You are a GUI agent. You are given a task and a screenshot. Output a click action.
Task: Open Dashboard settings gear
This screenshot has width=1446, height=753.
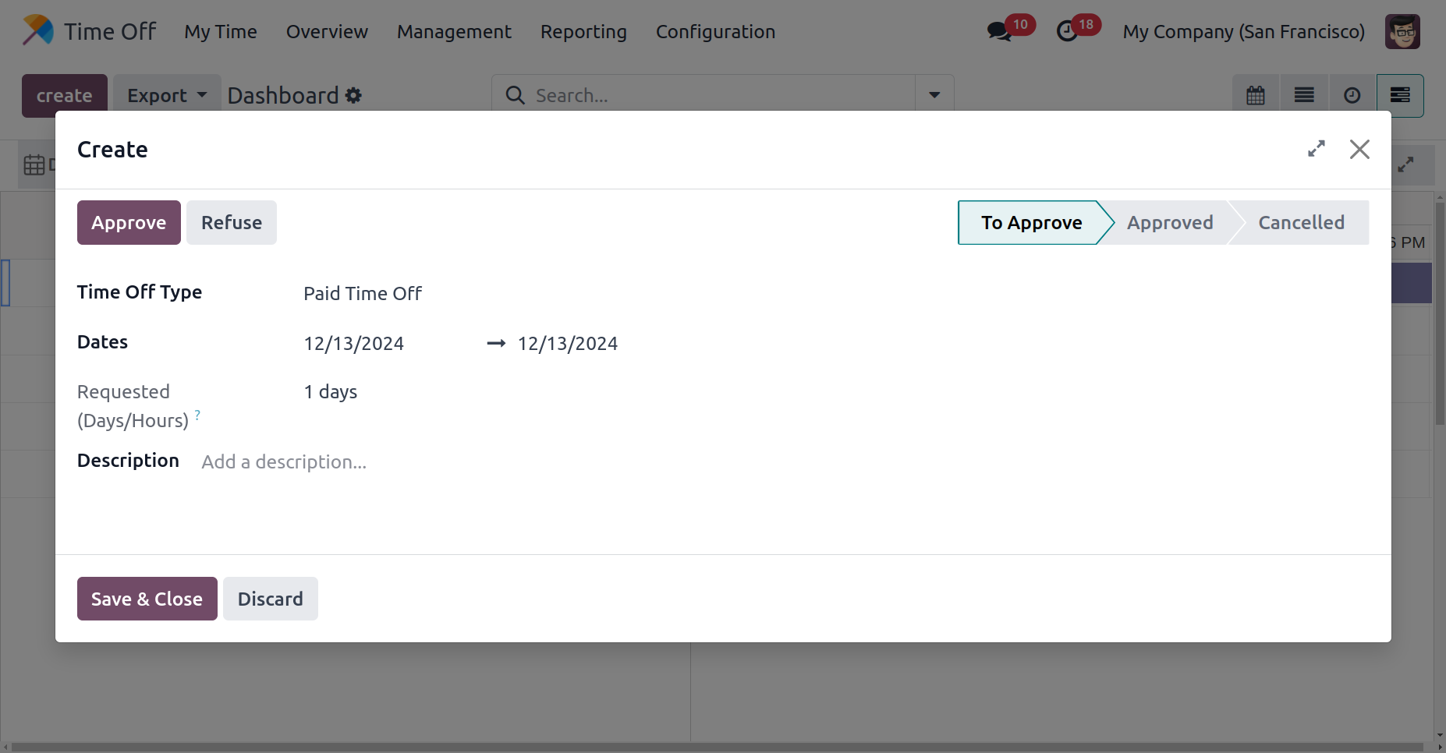pyautogui.click(x=353, y=96)
